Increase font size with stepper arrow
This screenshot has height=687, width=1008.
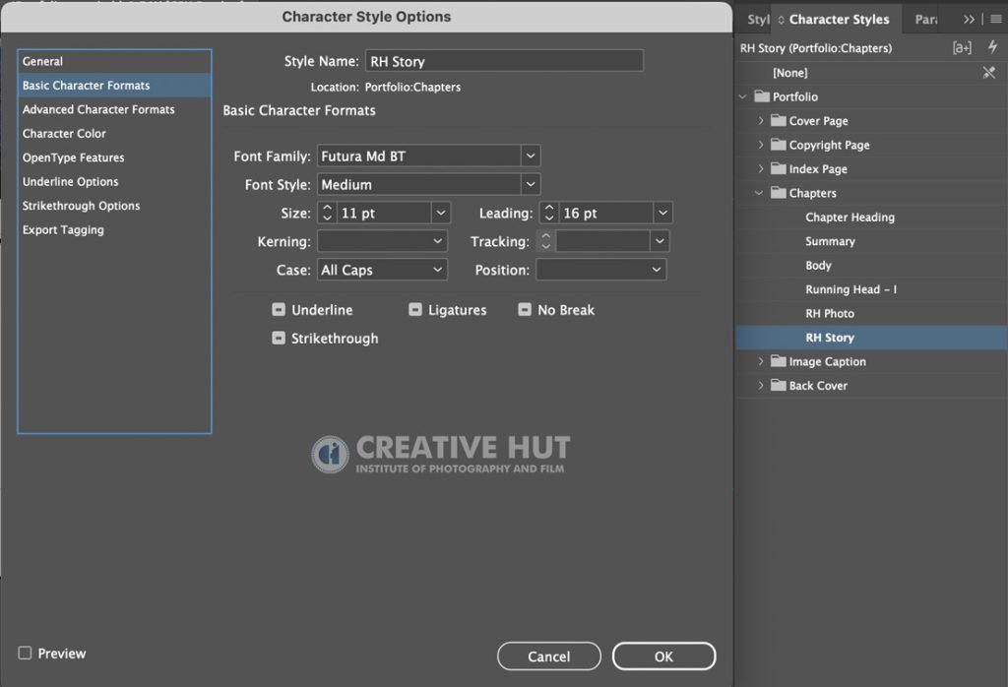327,208
